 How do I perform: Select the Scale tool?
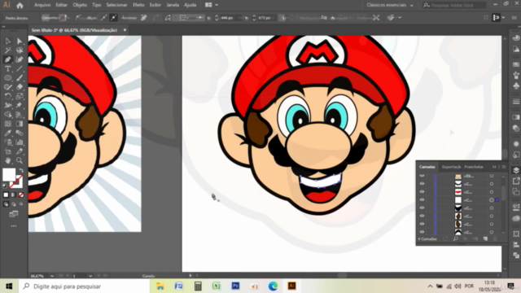(20, 96)
